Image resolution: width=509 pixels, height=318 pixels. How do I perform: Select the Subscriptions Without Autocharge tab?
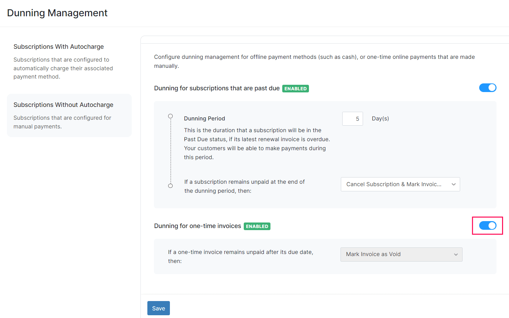[63, 105]
